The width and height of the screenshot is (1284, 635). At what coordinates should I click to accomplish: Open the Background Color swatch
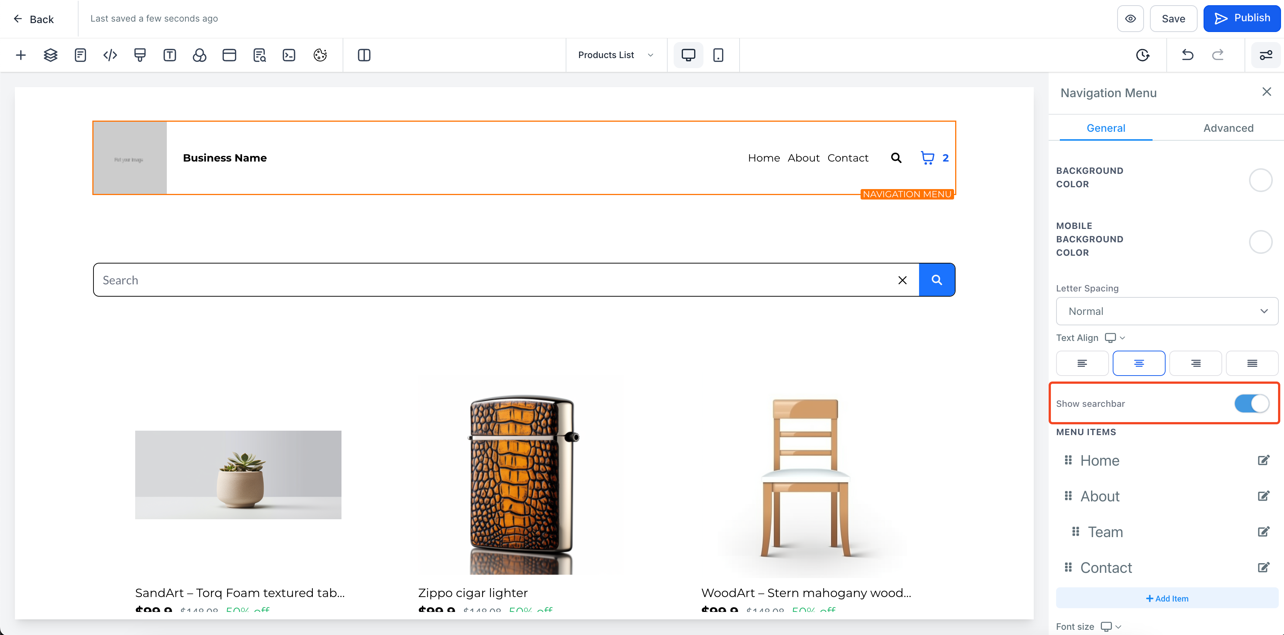[1260, 180]
